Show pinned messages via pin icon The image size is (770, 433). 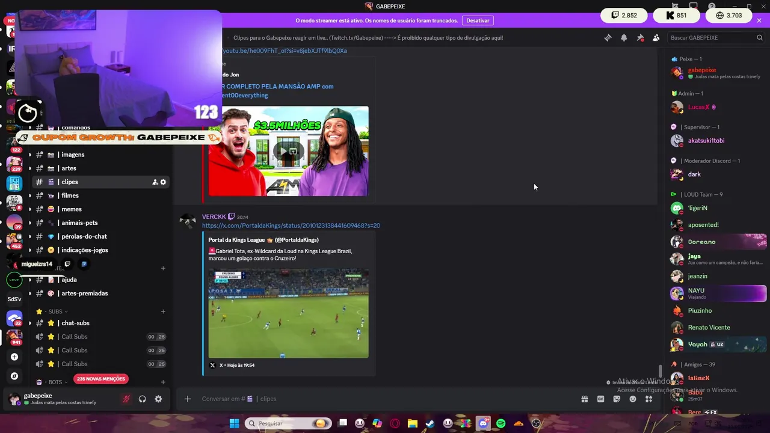pos(640,37)
